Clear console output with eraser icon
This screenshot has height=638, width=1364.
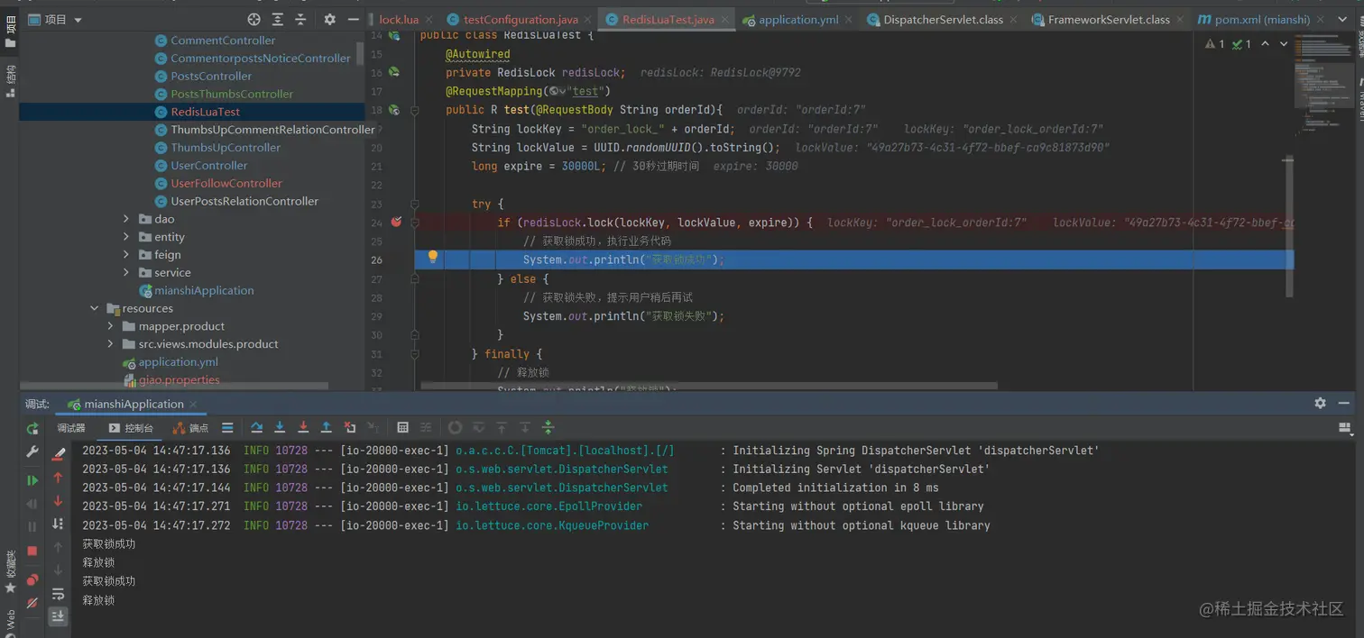[59, 454]
